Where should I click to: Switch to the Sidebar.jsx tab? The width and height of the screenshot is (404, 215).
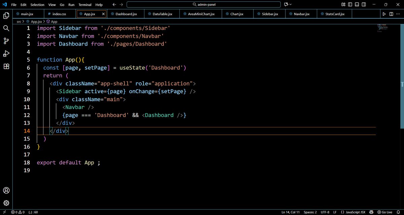point(270,14)
